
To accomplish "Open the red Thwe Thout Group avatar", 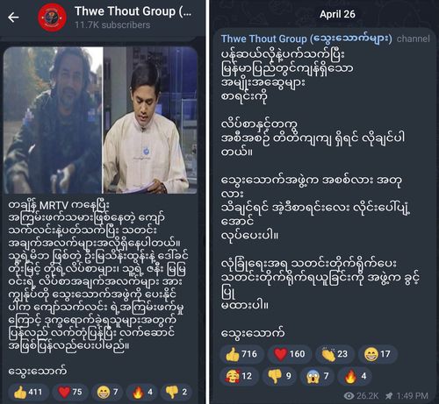I will click(x=53, y=18).
